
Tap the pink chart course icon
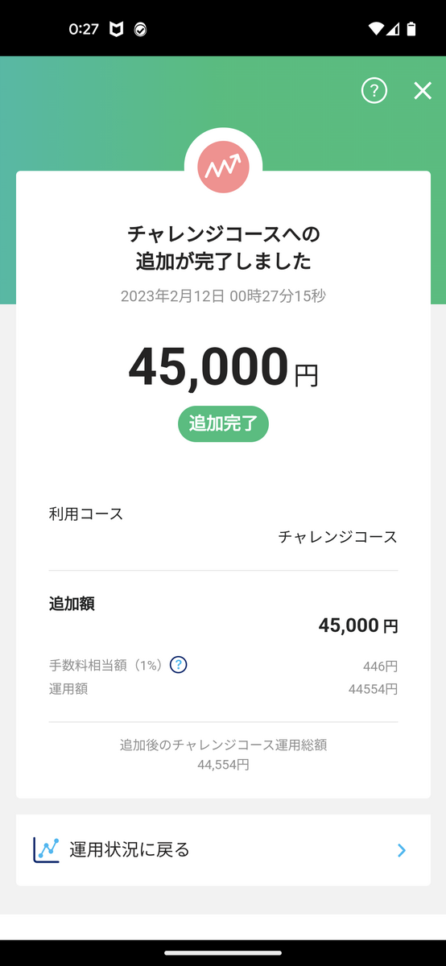coord(223,167)
